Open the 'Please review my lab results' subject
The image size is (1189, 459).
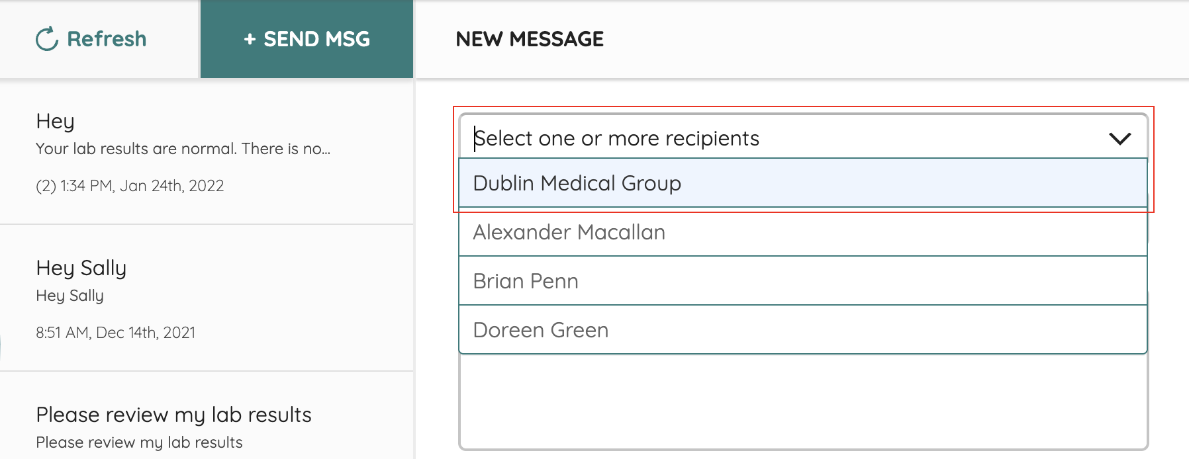[x=173, y=415]
